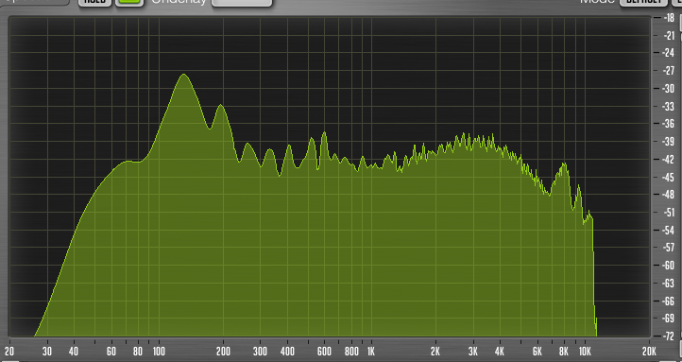The image size is (682, 362).
Task: Click the 6K frequency axis label
Action: point(537,351)
